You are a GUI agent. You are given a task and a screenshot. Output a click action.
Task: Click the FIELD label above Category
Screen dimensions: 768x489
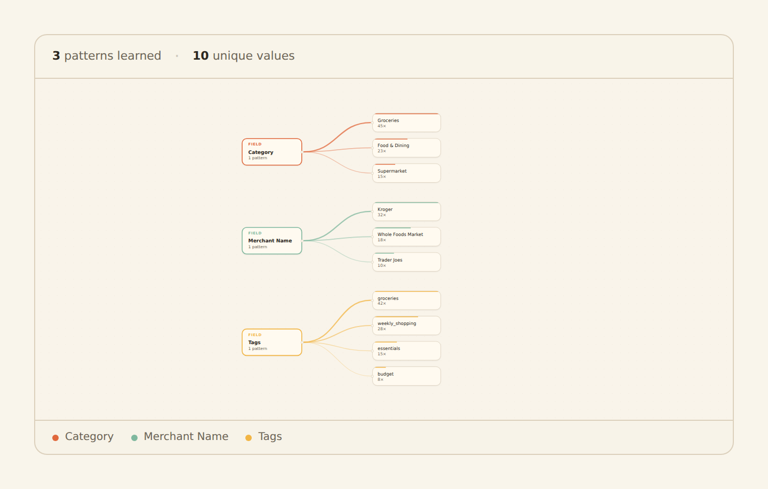click(255, 144)
